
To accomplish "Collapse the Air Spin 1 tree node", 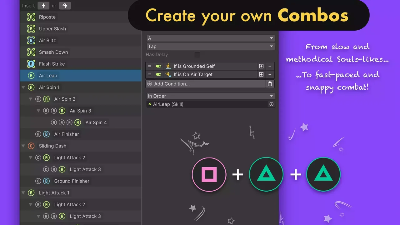I will (23, 87).
